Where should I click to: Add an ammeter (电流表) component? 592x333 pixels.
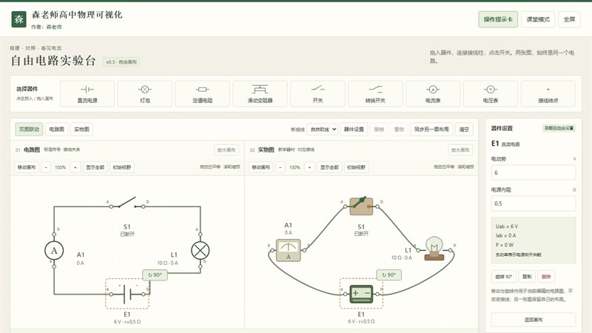(x=433, y=94)
